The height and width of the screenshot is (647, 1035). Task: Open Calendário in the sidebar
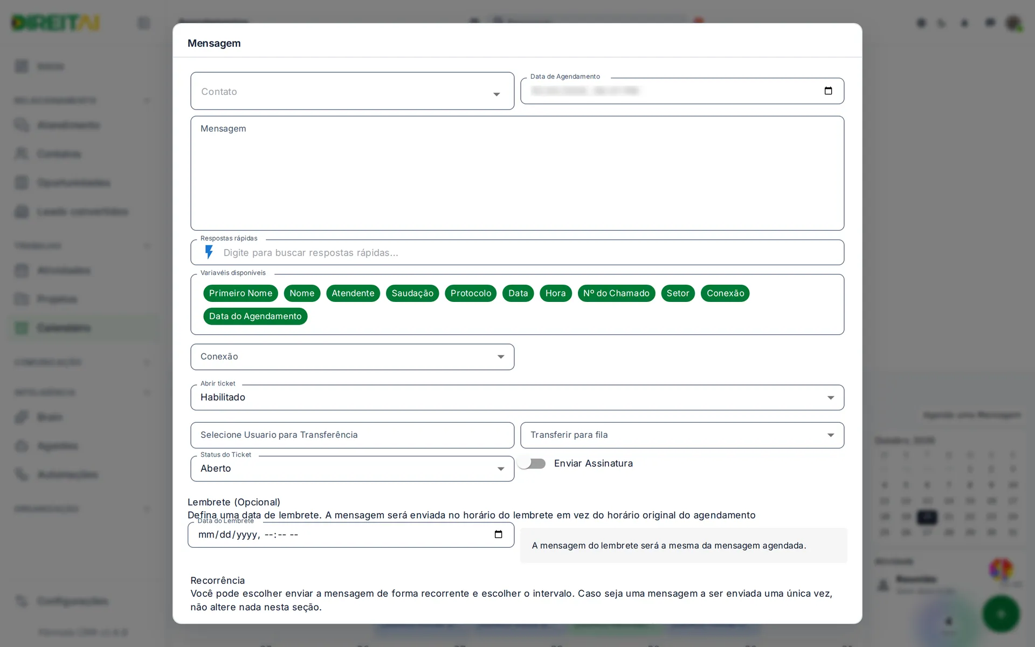(84, 328)
